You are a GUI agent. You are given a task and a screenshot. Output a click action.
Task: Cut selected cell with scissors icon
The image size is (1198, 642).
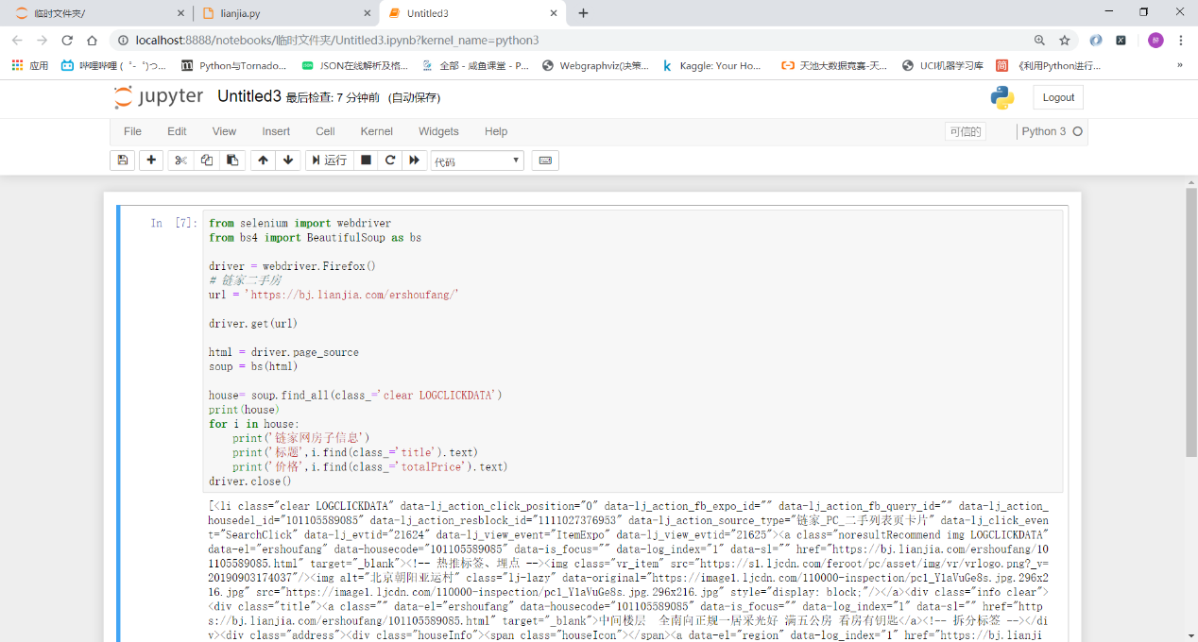[x=181, y=160]
